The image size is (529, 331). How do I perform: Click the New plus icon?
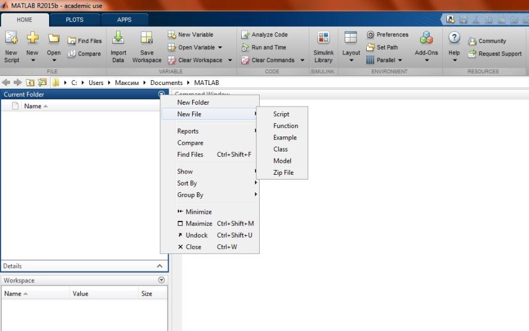point(32,38)
